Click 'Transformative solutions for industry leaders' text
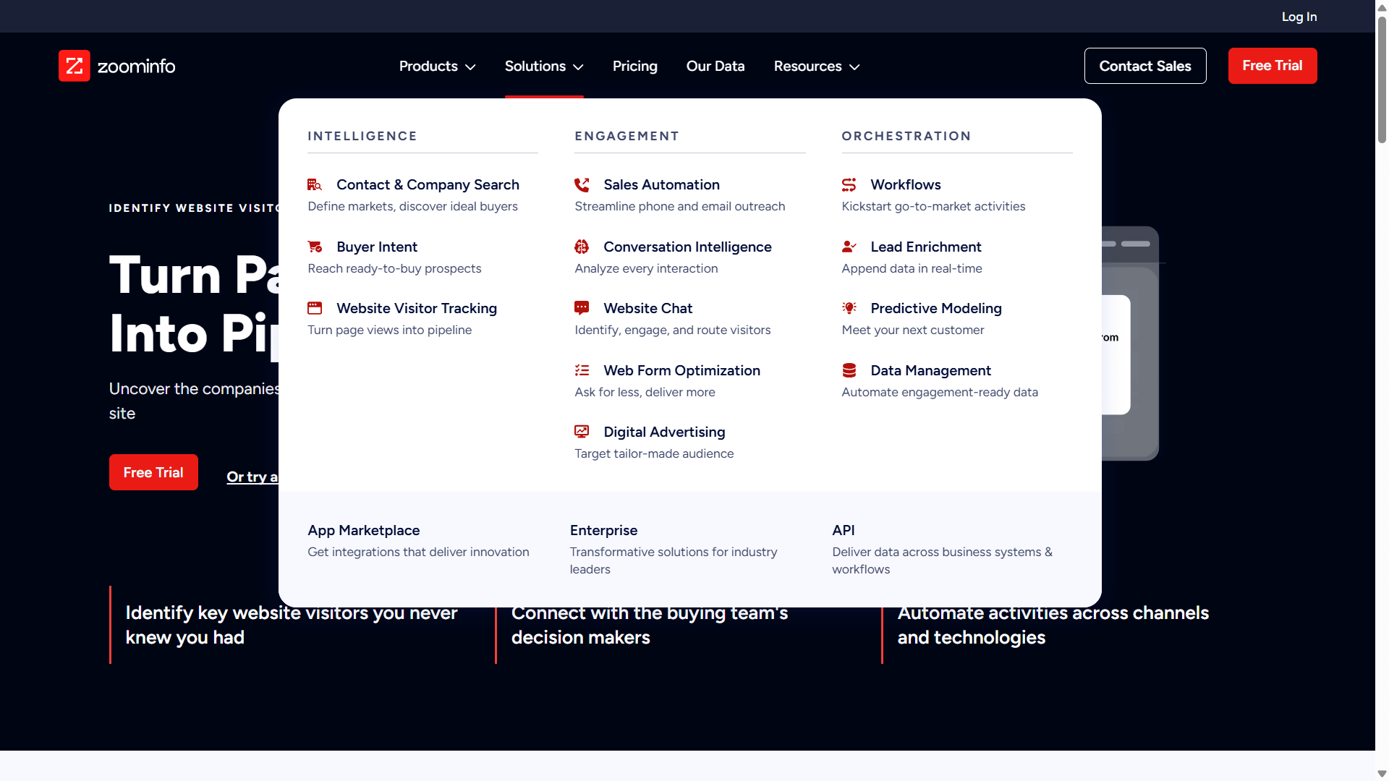The width and height of the screenshot is (1389, 781). click(x=673, y=560)
